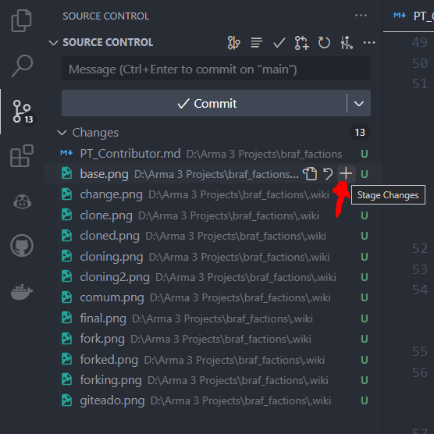
Task: Collapse the Changes group
Action: pyautogui.click(x=62, y=133)
